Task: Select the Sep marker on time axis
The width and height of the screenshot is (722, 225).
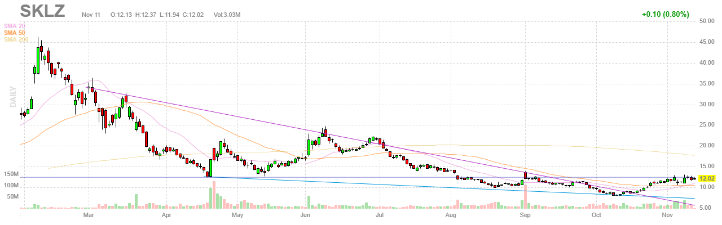Action: point(525,215)
